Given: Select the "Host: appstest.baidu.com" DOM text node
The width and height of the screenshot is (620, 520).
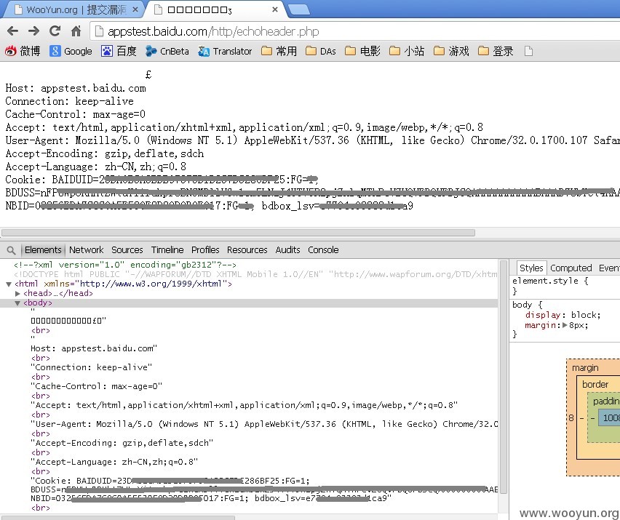Looking at the screenshot, I should pyautogui.click(x=94, y=348).
